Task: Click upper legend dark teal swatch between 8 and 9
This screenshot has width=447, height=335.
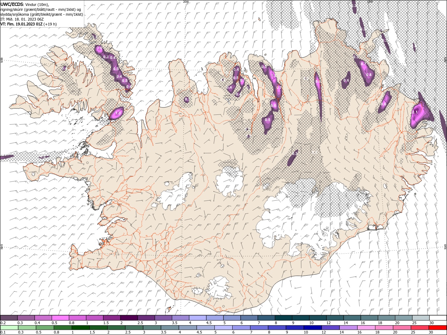Action: 283,318
